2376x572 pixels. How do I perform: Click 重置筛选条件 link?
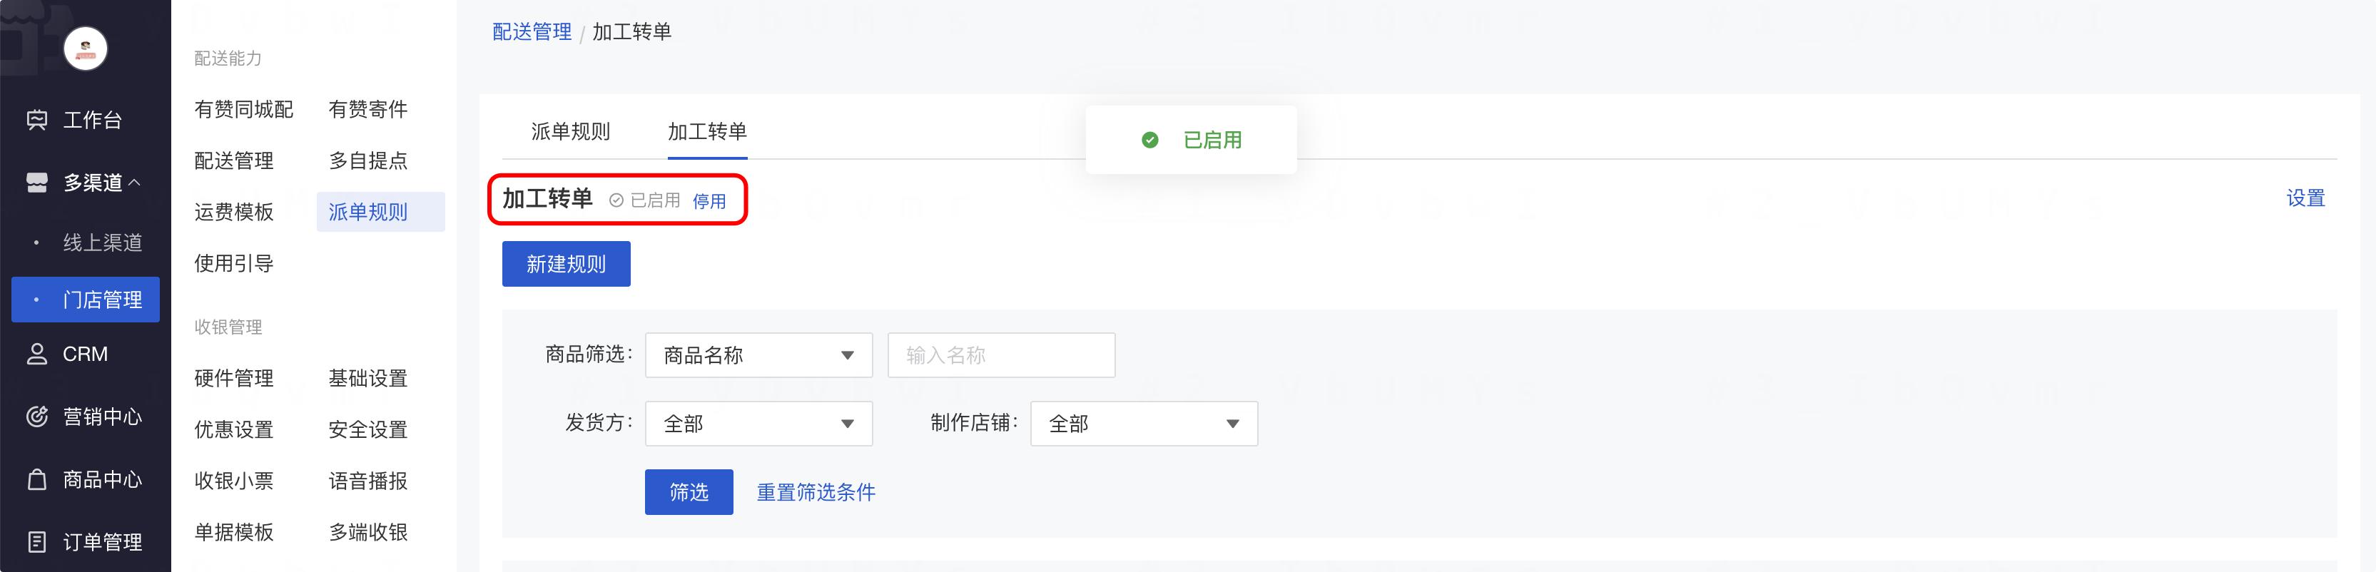[816, 493]
